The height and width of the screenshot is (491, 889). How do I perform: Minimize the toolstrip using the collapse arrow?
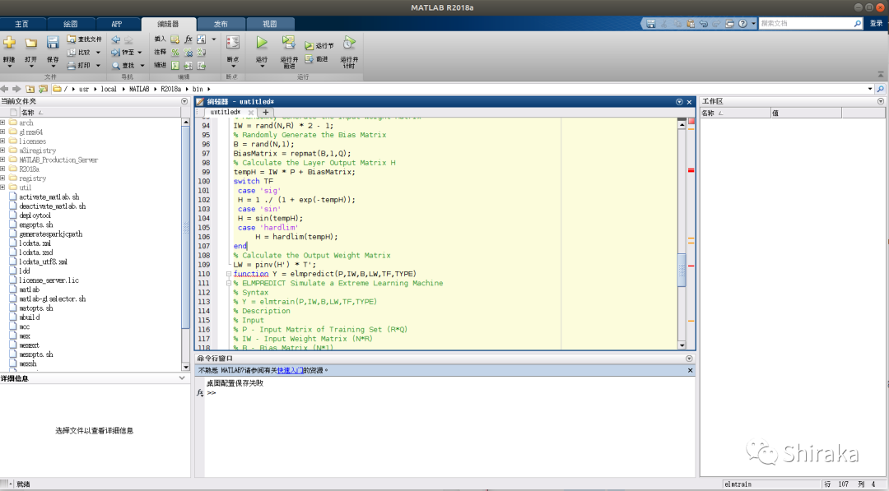tap(881, 72)
